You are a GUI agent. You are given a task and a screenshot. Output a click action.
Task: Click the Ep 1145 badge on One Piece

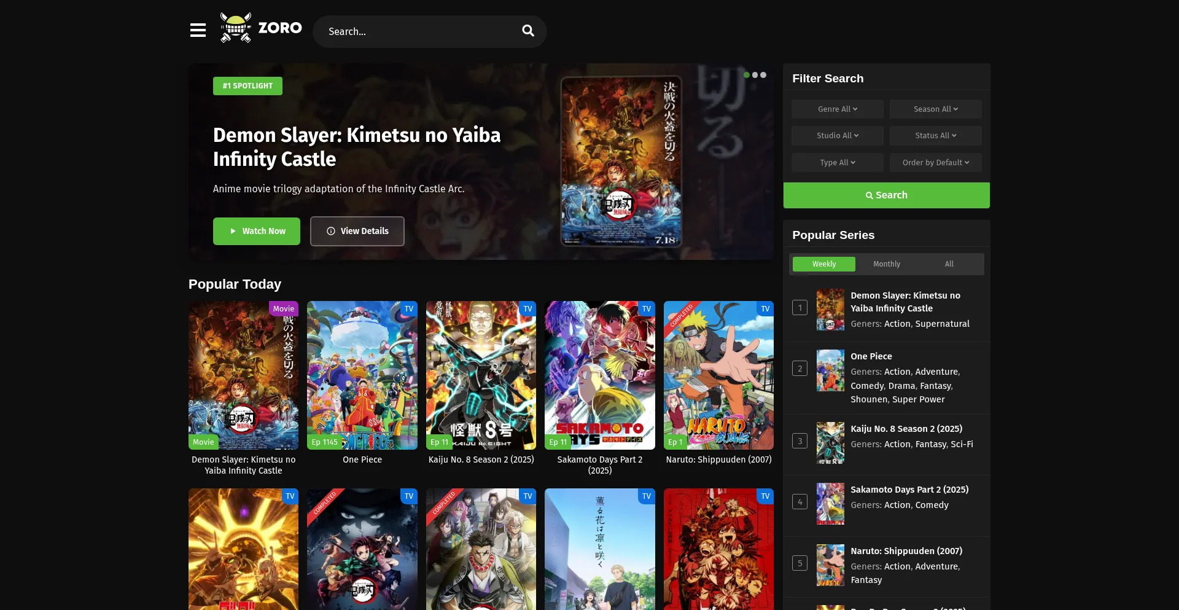click(324, 442)
